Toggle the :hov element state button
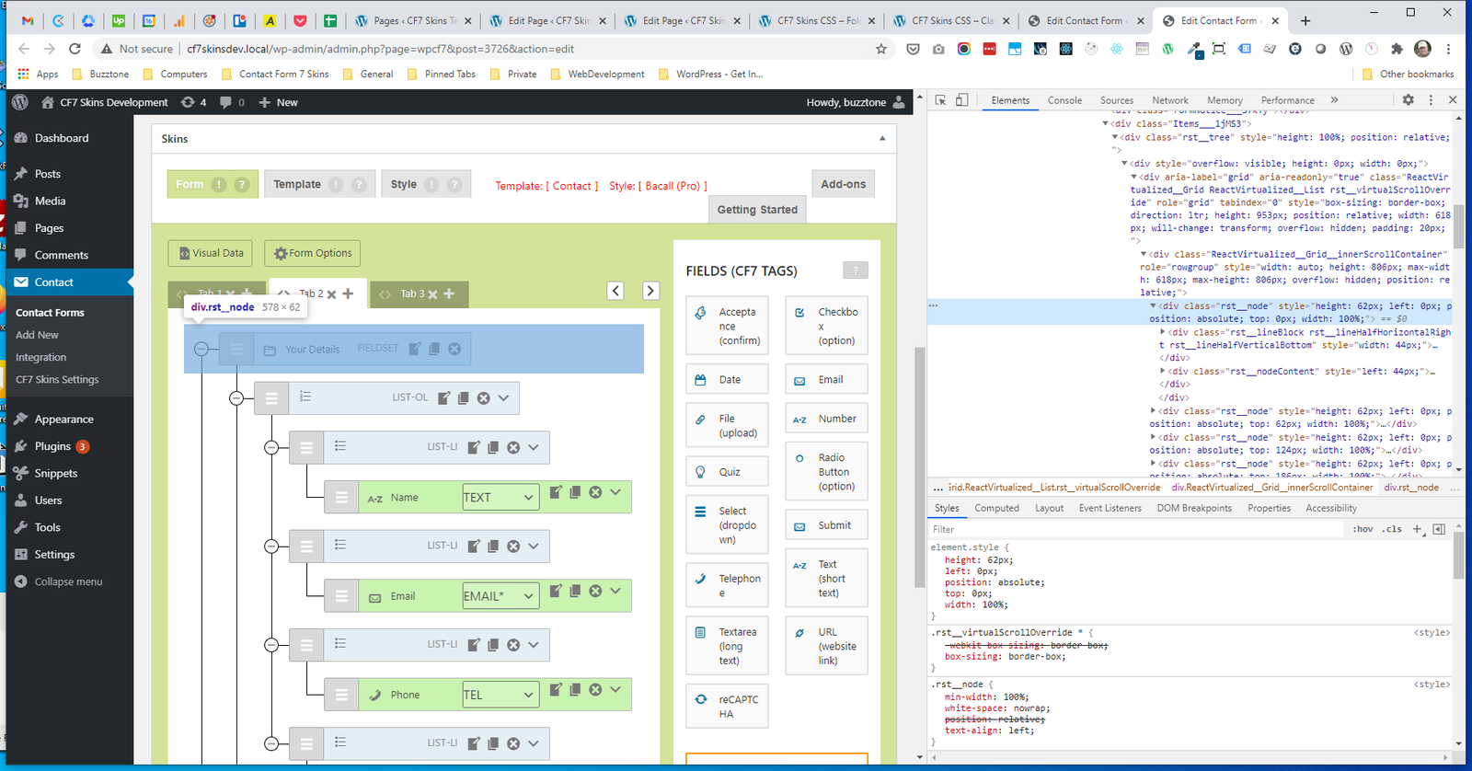This screenshot has height=771, width=1472. (x=1363, y=529)
